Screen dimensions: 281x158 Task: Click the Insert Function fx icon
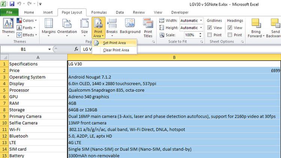76,49
